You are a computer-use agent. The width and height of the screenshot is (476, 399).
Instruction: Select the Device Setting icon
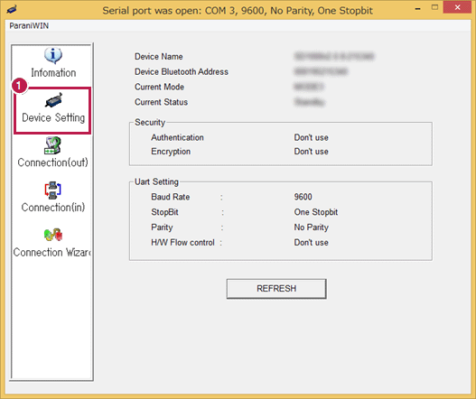pos(53,100)
